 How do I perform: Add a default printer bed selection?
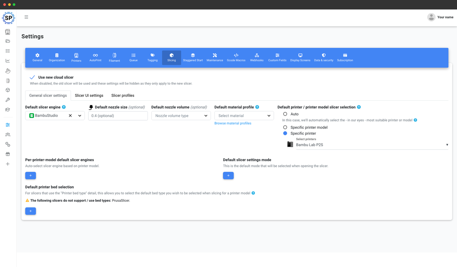click(x=31, y=211)
